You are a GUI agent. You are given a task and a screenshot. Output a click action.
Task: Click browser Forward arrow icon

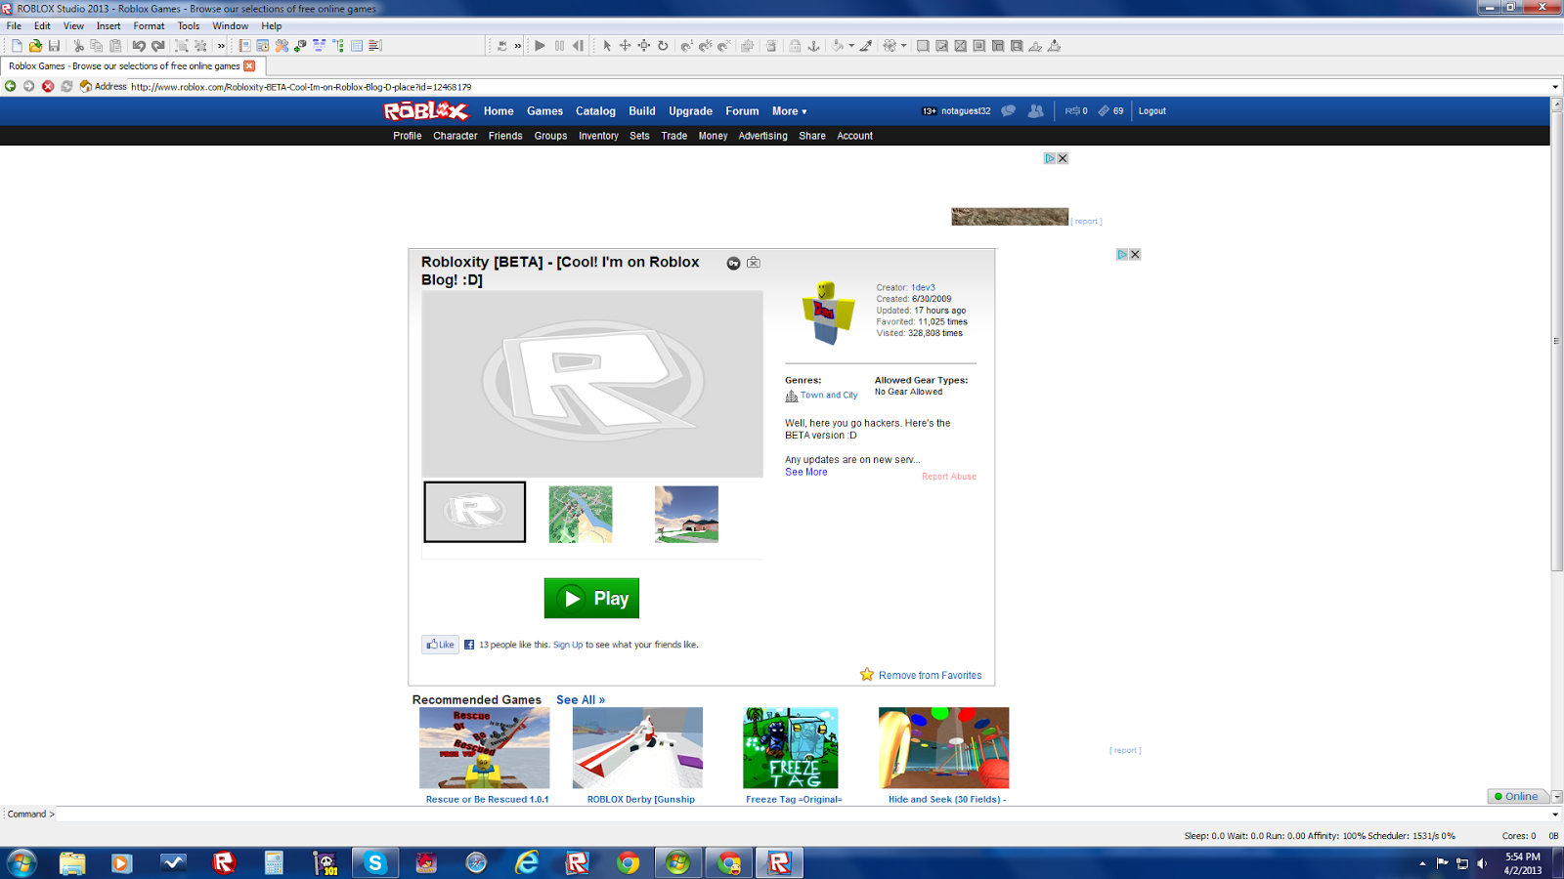point(29,86)
